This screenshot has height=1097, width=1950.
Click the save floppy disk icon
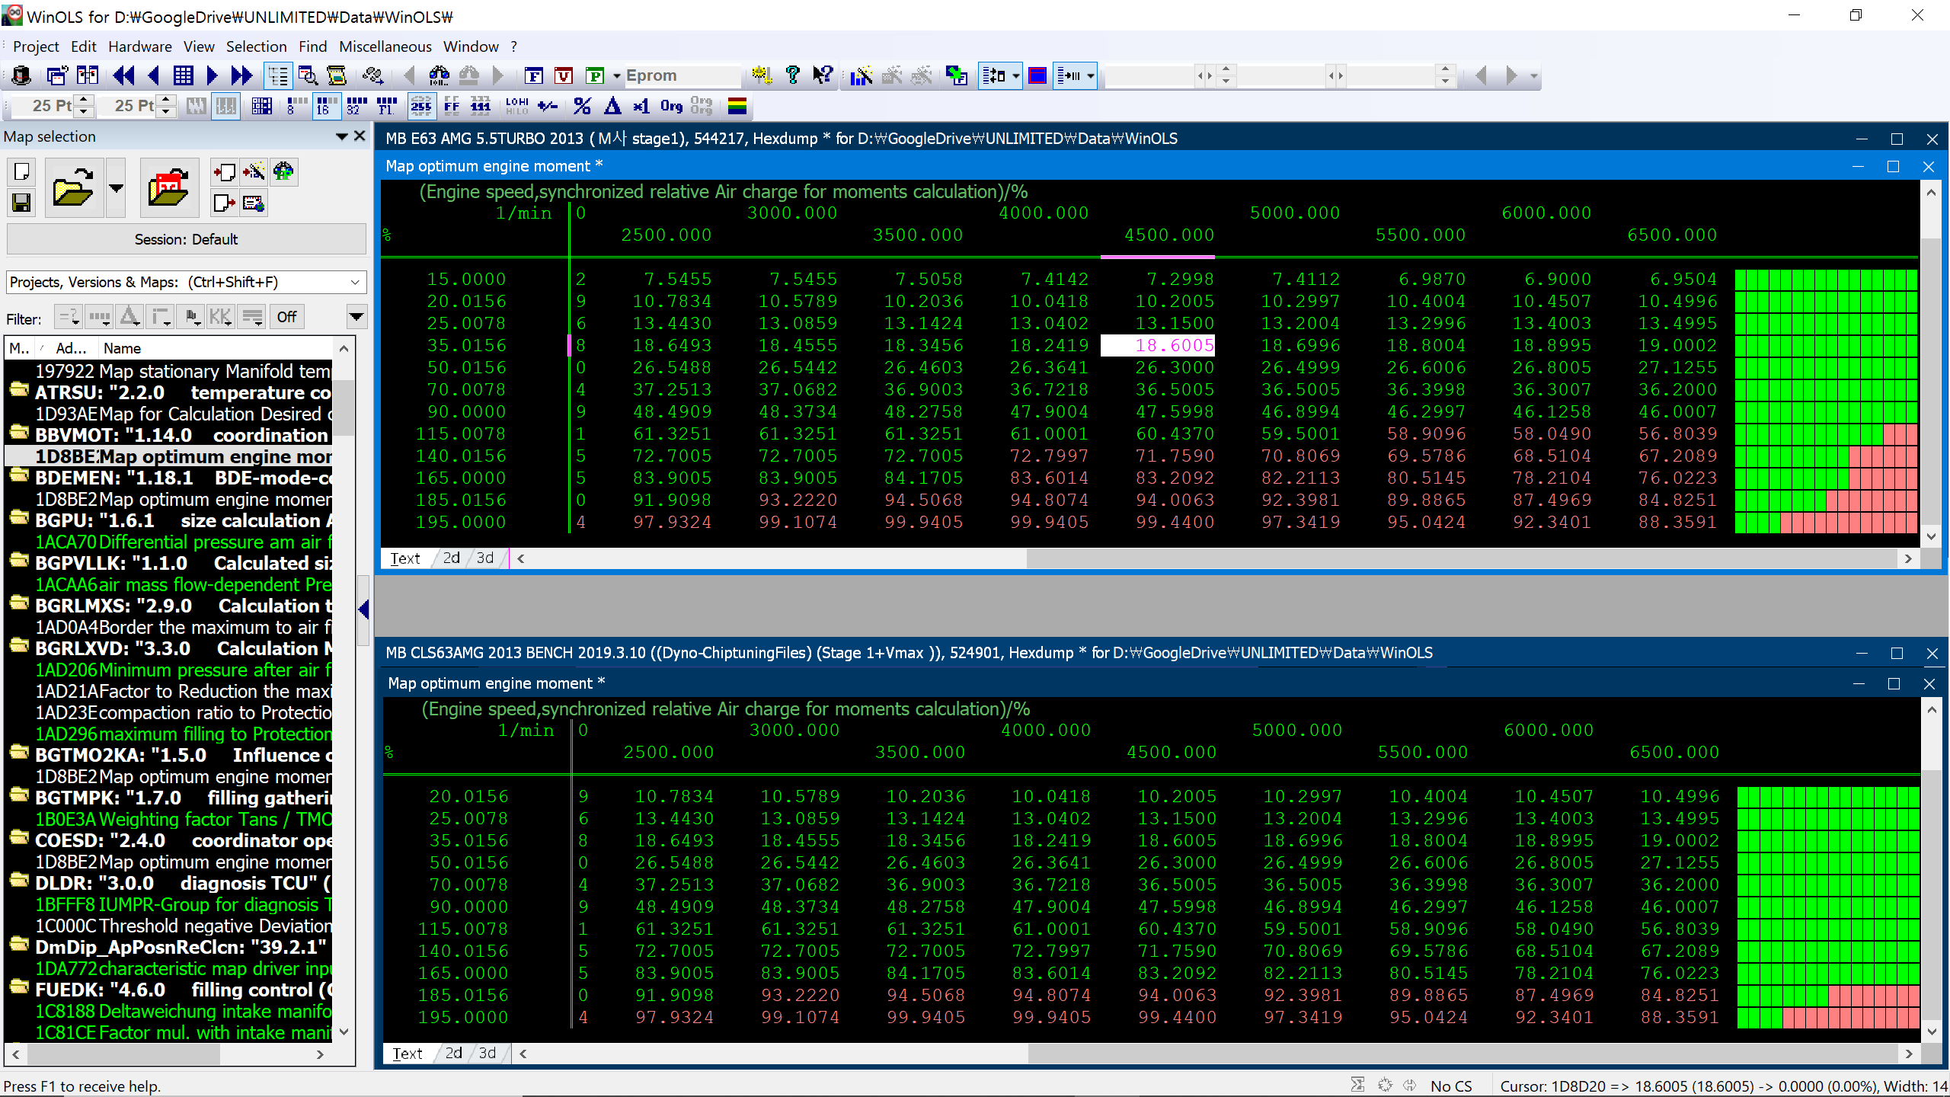[x=21, y=203]
